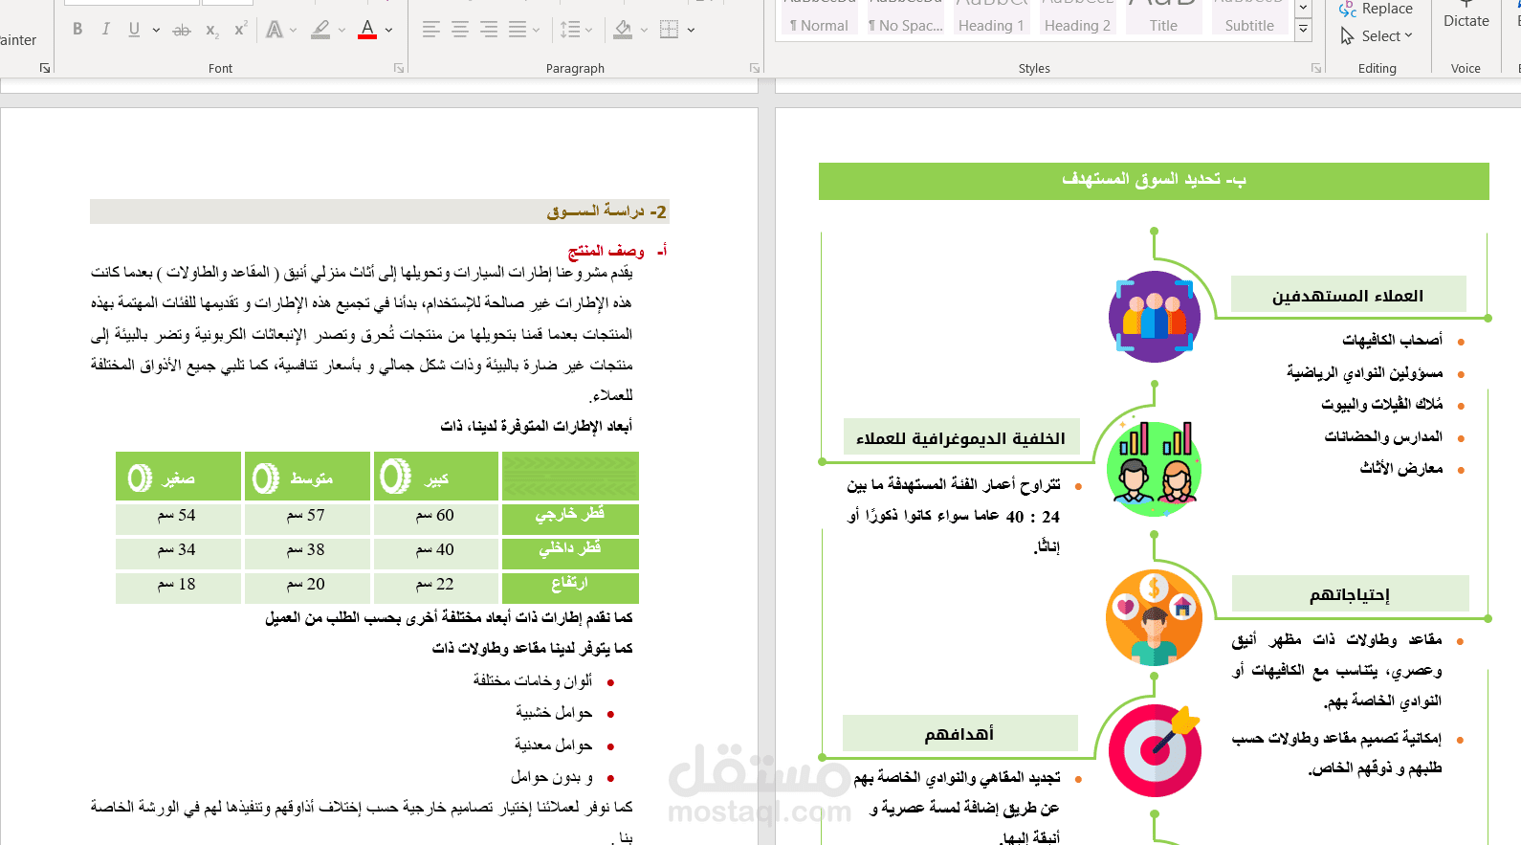Open Clipboard dialog launcher
This screenshot has width=1521, height=845.
coord(44,69)
